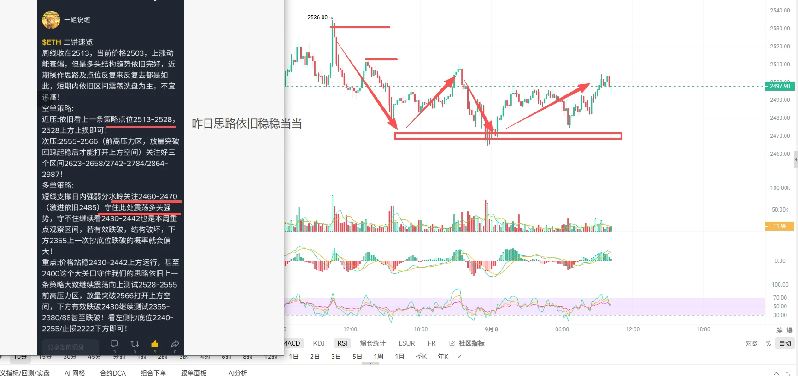Toggle the LSUR indicator
The image size is (798, 376).
tap(407, 343)
